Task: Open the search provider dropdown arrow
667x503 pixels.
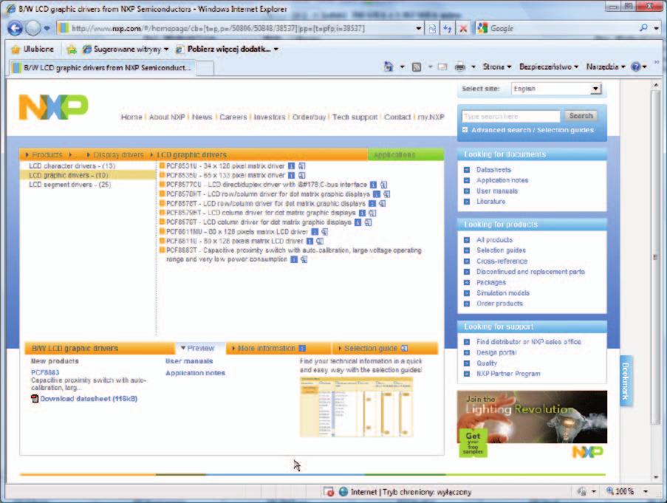Action: 657,29
